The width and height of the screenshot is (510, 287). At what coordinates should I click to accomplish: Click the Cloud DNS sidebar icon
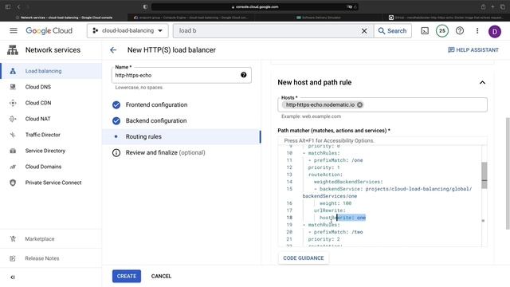[13, 87]
